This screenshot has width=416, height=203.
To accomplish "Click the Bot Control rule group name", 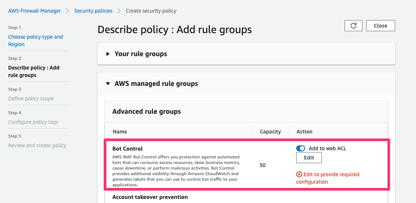I will tap(128, 149).
